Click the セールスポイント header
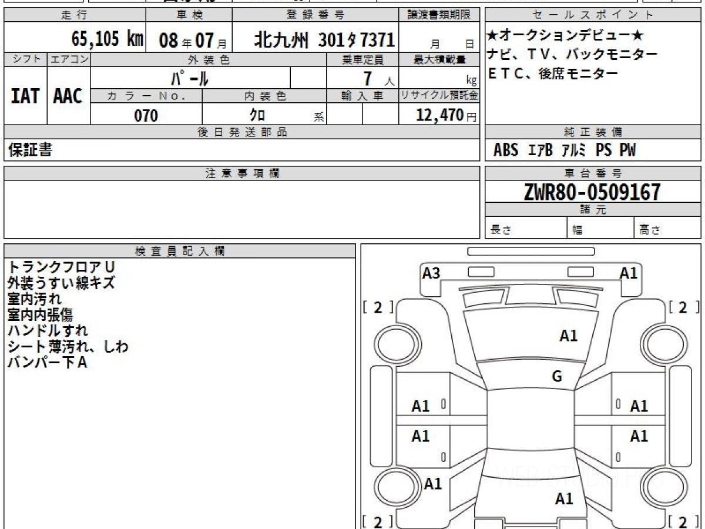705x529 pixels. pos(593,15)
